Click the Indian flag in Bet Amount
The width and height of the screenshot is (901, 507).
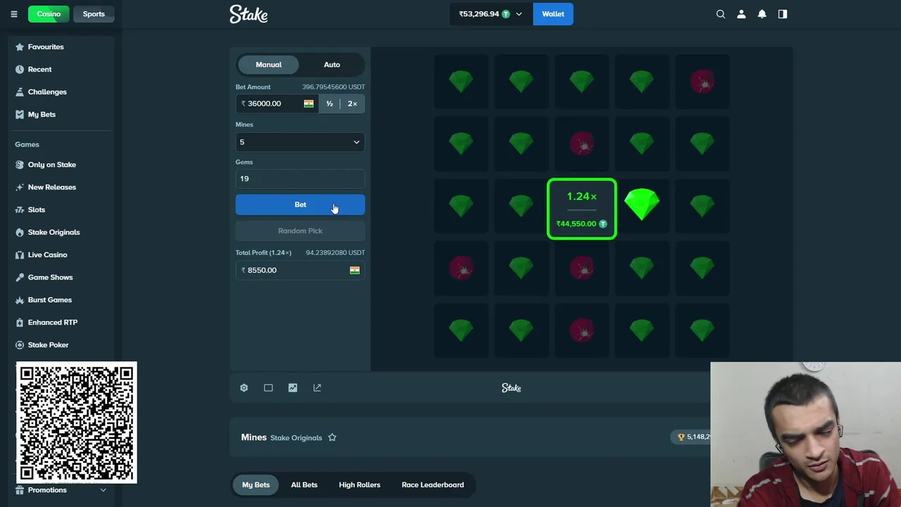[x=308, y=104]
